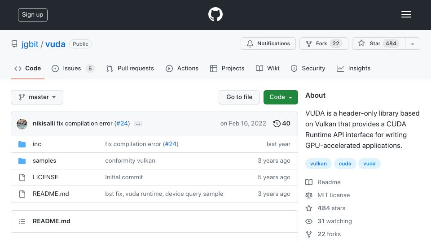Open the Readme link in About
Screen dimensions: 431x242
point(323,182)
